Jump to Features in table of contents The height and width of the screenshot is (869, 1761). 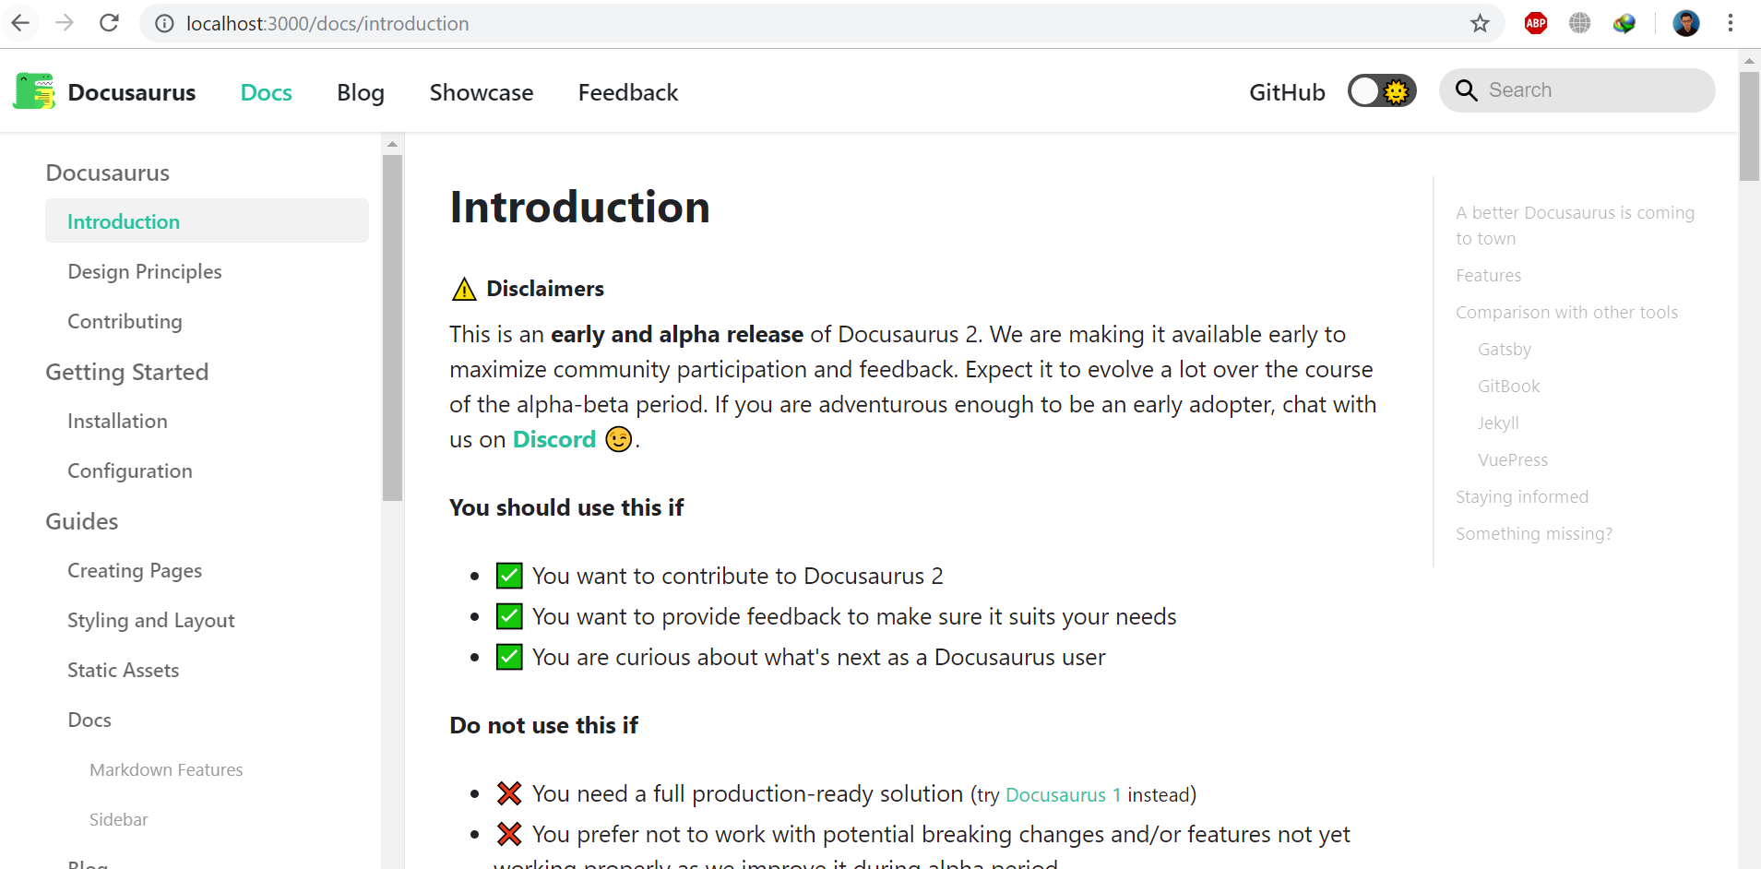click(1488, 275)
